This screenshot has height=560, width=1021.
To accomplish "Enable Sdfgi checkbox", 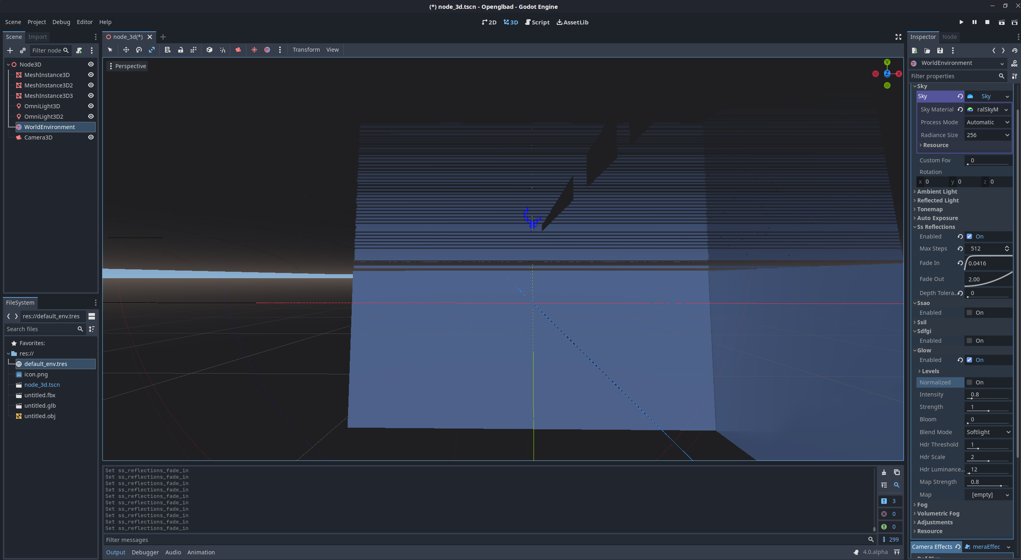I will [x=969, y=341].
